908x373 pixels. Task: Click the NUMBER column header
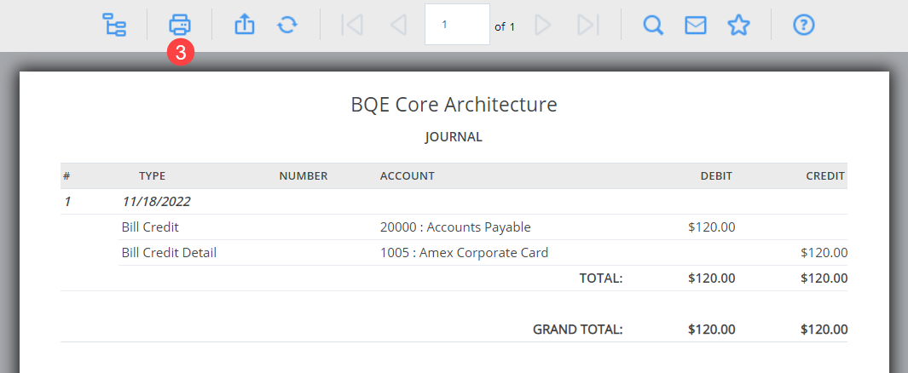click(304, 175)
